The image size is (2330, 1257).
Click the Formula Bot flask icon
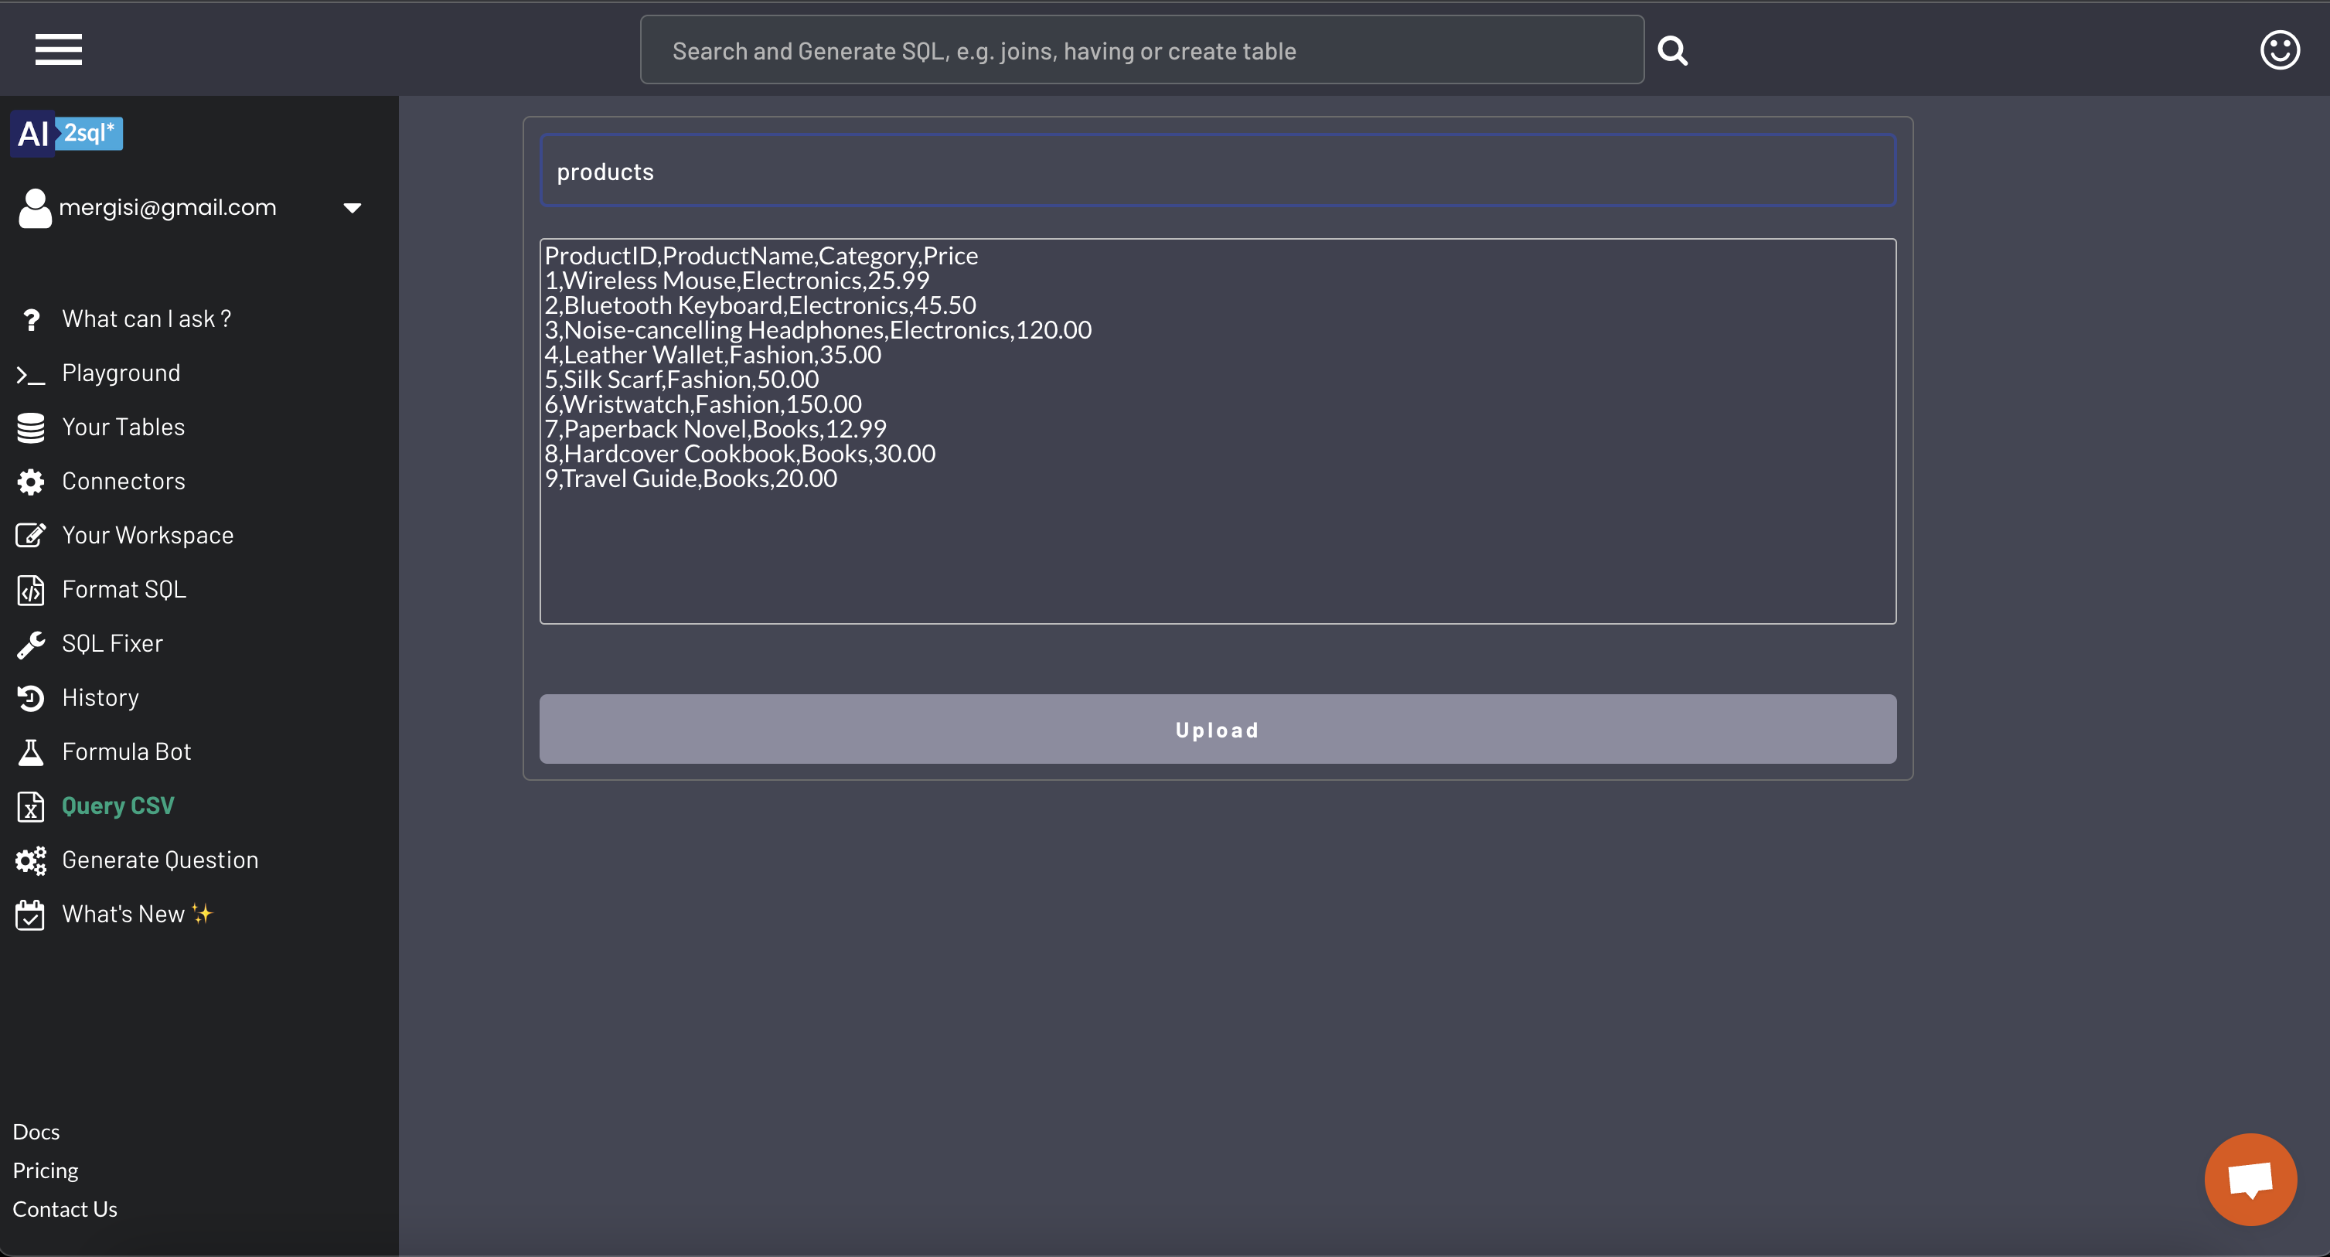(31, 752)
